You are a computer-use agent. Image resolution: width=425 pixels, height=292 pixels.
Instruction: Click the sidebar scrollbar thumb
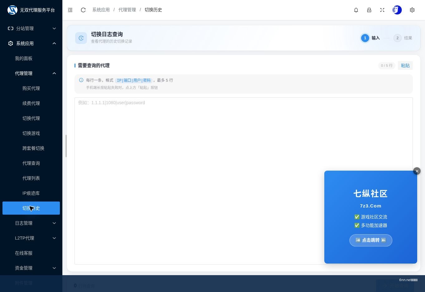coord(66,146)
